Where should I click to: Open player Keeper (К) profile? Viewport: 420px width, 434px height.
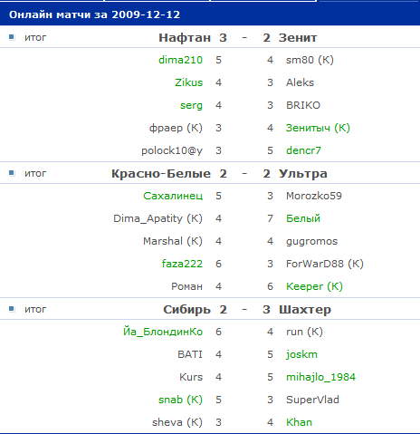pos(314,286)
